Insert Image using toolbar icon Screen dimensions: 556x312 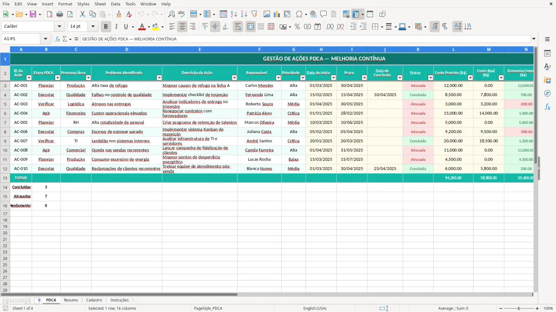click(267, 14)
